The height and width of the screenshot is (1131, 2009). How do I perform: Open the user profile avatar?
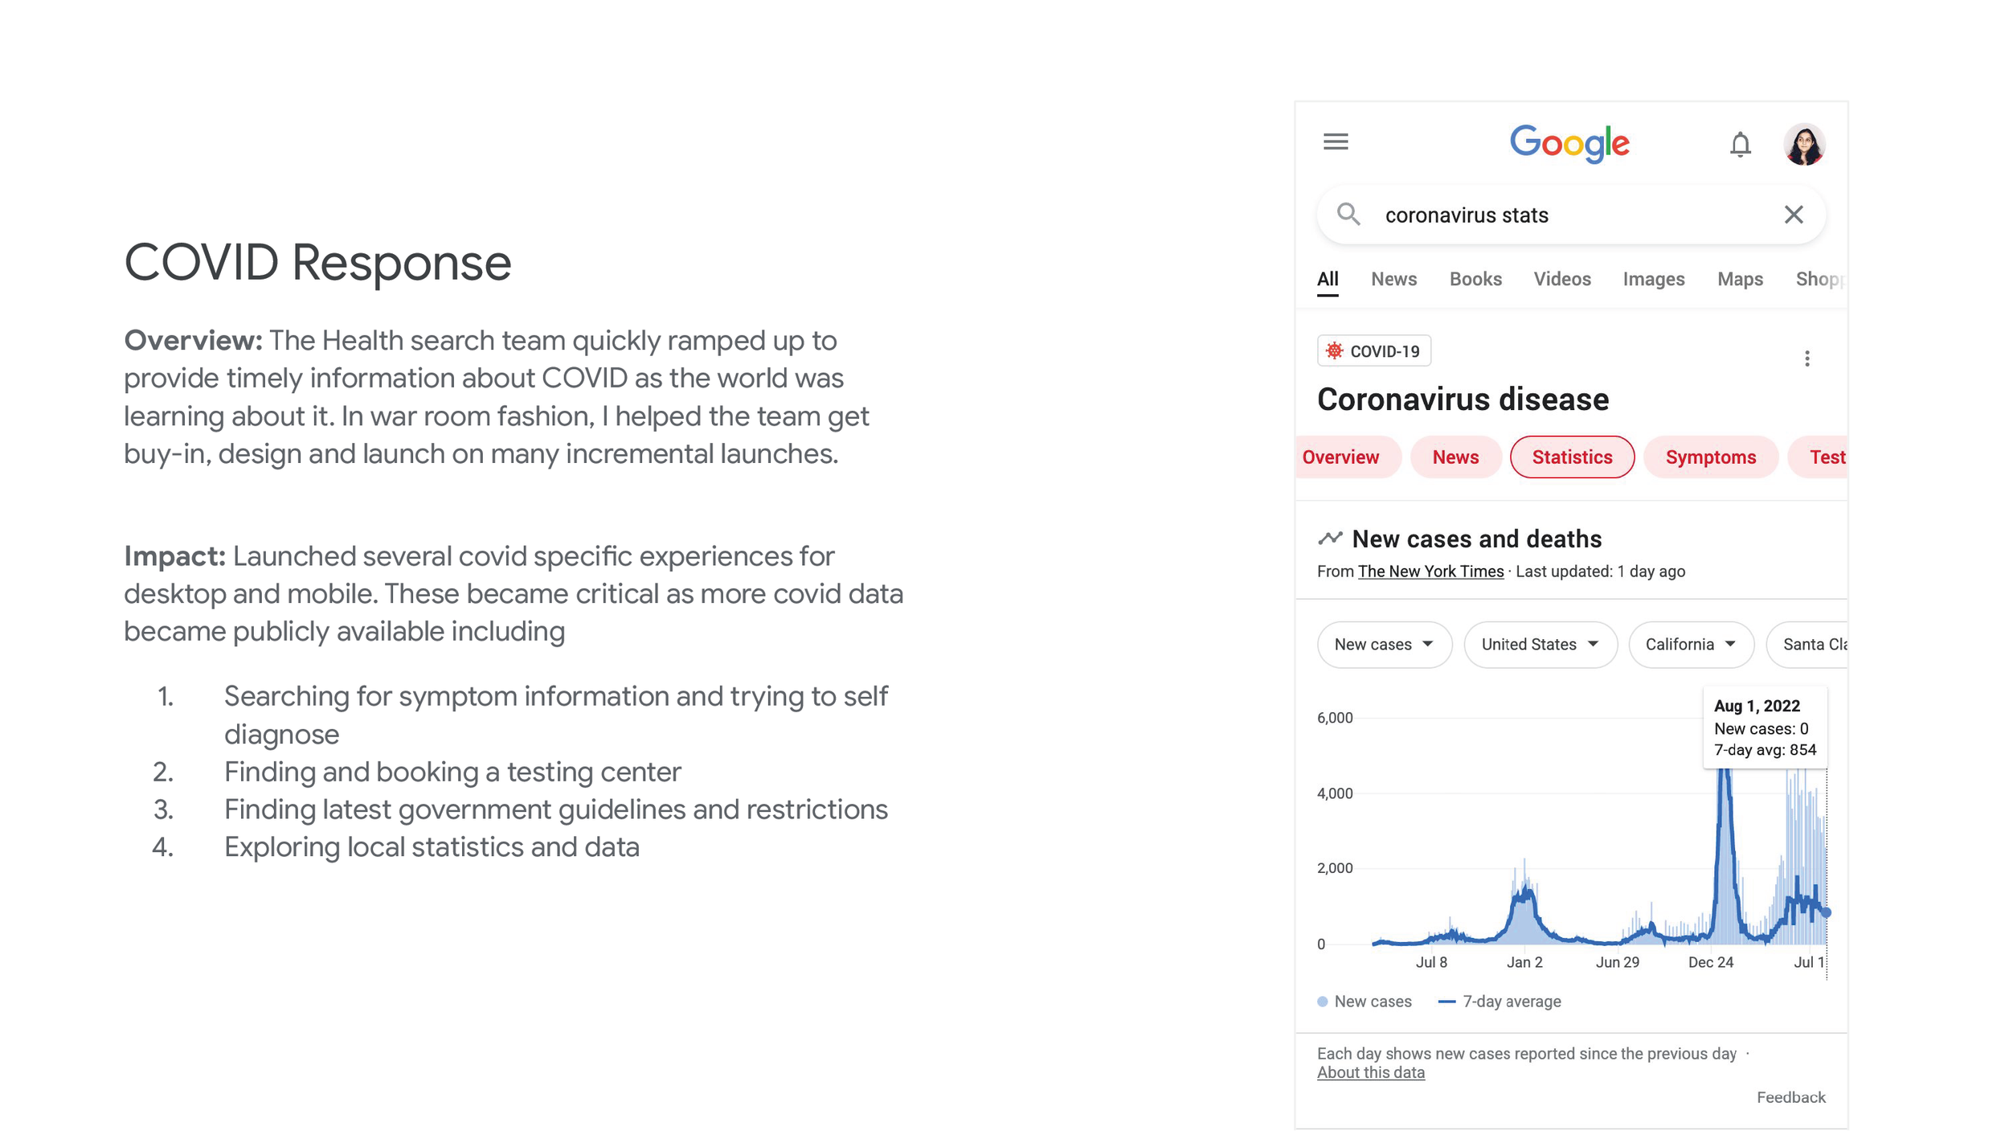point(1804,145)
